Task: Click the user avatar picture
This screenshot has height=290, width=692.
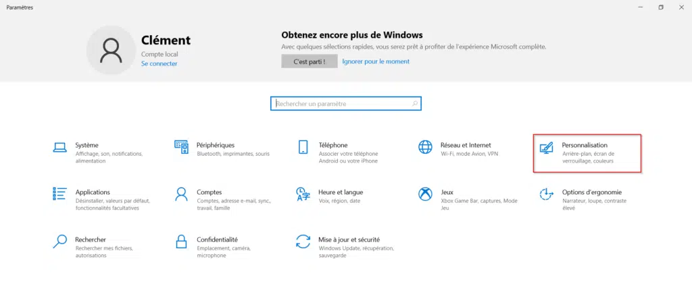Action: tap(111, 50)
